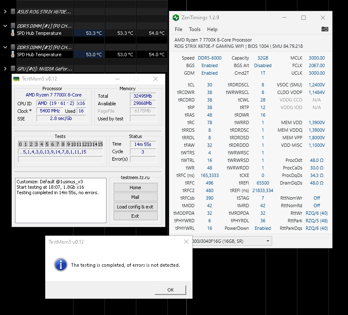348x315 pixels.
Task: Click the Cycle field showing 3
Action: coord(143,152)
